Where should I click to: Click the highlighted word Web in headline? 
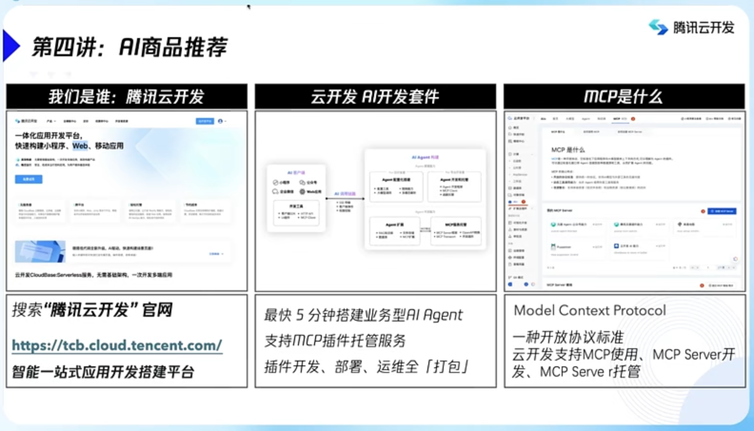pyautogui.click(x=80, y=146)
